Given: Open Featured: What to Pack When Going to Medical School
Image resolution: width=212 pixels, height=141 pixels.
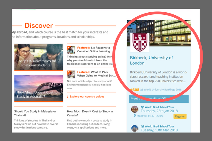Looking at the screenshot, I should 96,74.
